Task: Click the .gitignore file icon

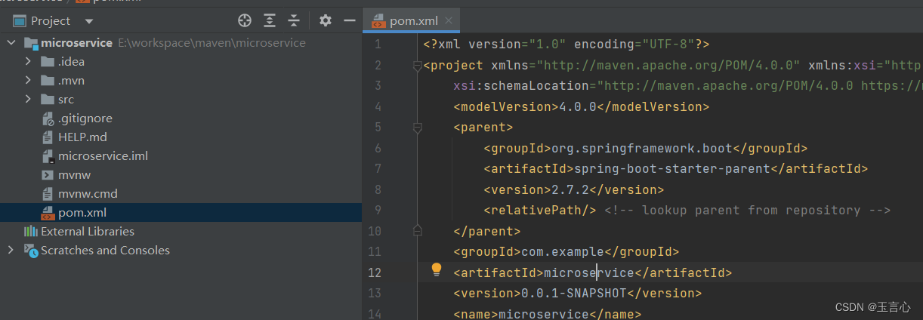Action: point(48,118)
